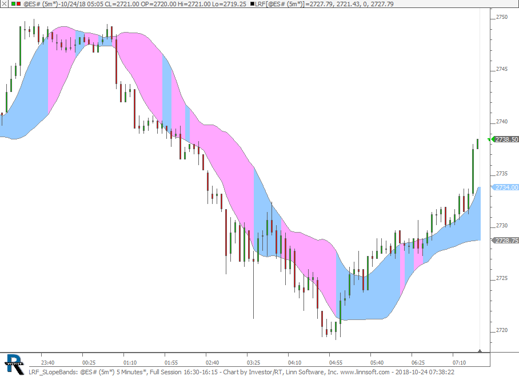The image size is (519, 376).
Task: Click the www.linnsoft.com text in footer
Action: click(365, 372)
